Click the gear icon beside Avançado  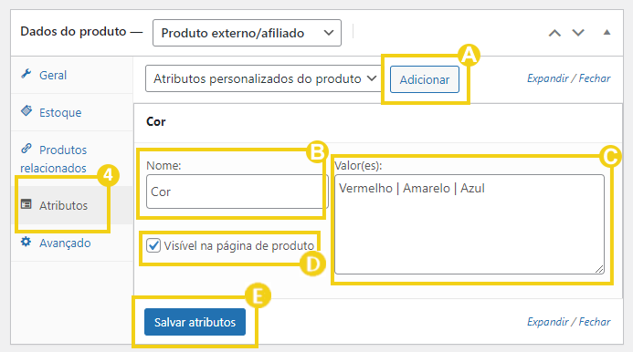tap(26, 242)
